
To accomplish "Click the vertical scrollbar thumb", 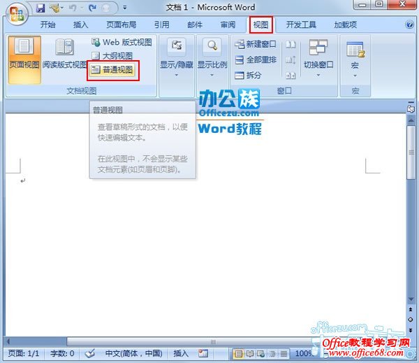I will point(411,152).
